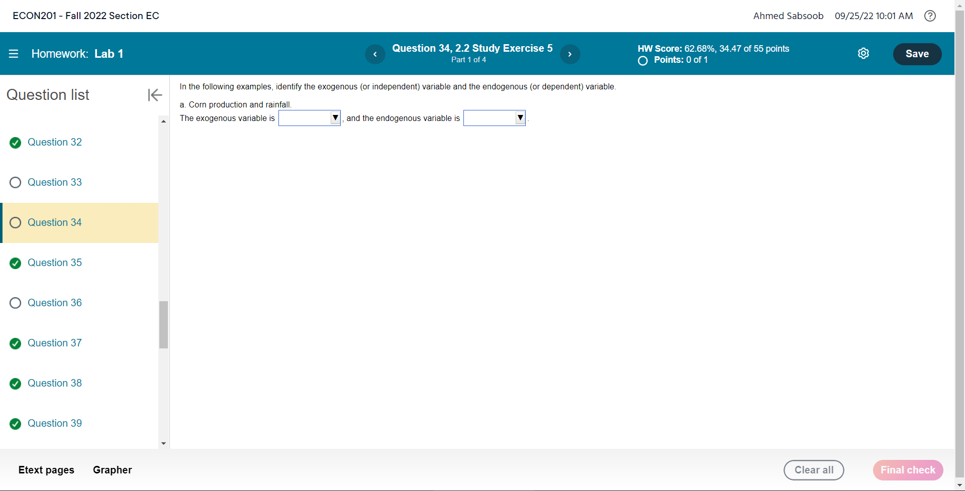Click the green checkmark beside Question 39
The height and width of the screenshot is (491, 965).
pyautogui.click(x=16, y=424)
